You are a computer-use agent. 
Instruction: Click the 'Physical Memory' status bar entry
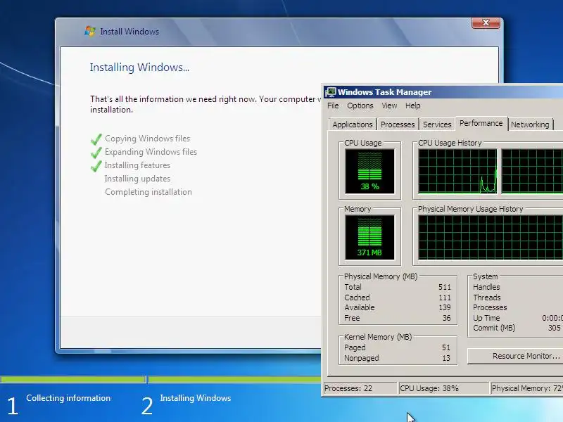[527, 388]
